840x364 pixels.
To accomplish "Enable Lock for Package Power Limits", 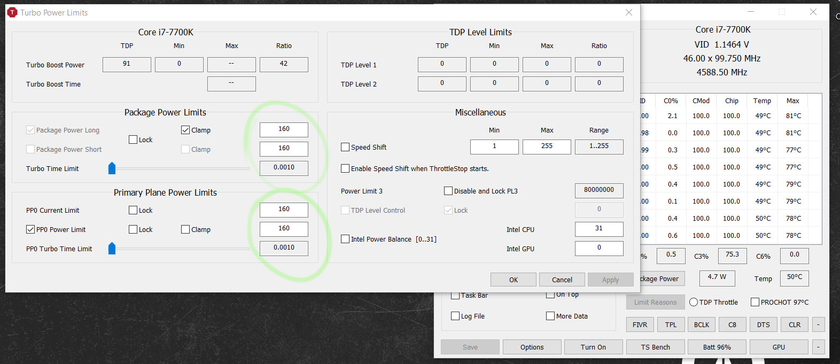I will pos(133,140).
